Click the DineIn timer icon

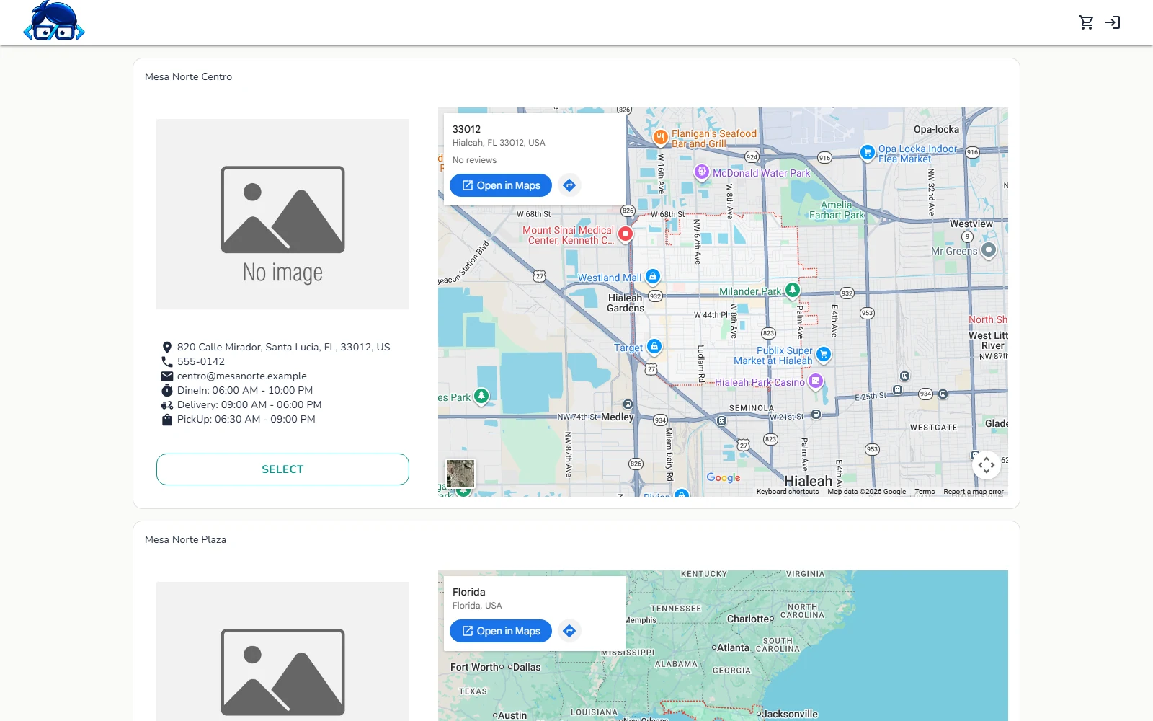167,391
